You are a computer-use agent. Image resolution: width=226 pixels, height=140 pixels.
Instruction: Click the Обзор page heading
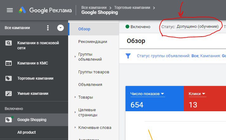click(x=136, y=41)
